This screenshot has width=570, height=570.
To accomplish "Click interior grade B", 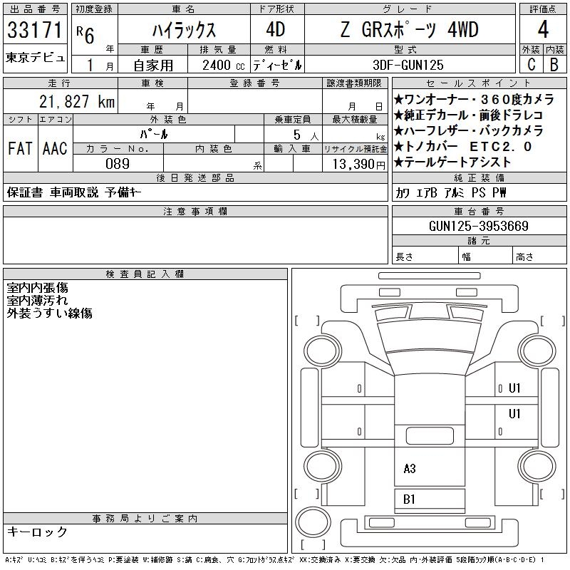I will point(554,64).
